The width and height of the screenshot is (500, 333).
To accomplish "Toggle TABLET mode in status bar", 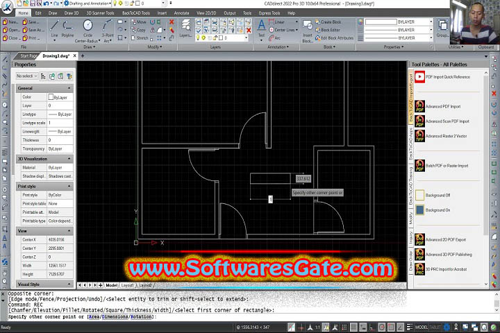I will (x=435, y=327).
